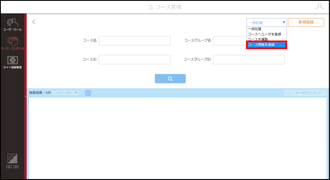Open the gear settings icon in sidebar
The height and width of the screenshot is (180, 330).
pyautogui.click(x=12, y=159)
